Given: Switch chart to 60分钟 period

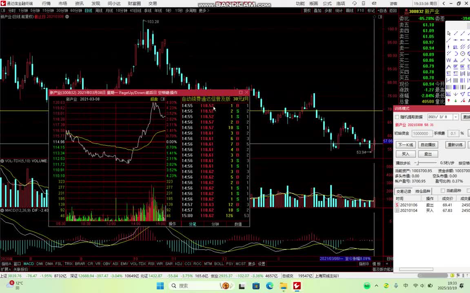Looking at the screenshot, I should pos(76,11).
